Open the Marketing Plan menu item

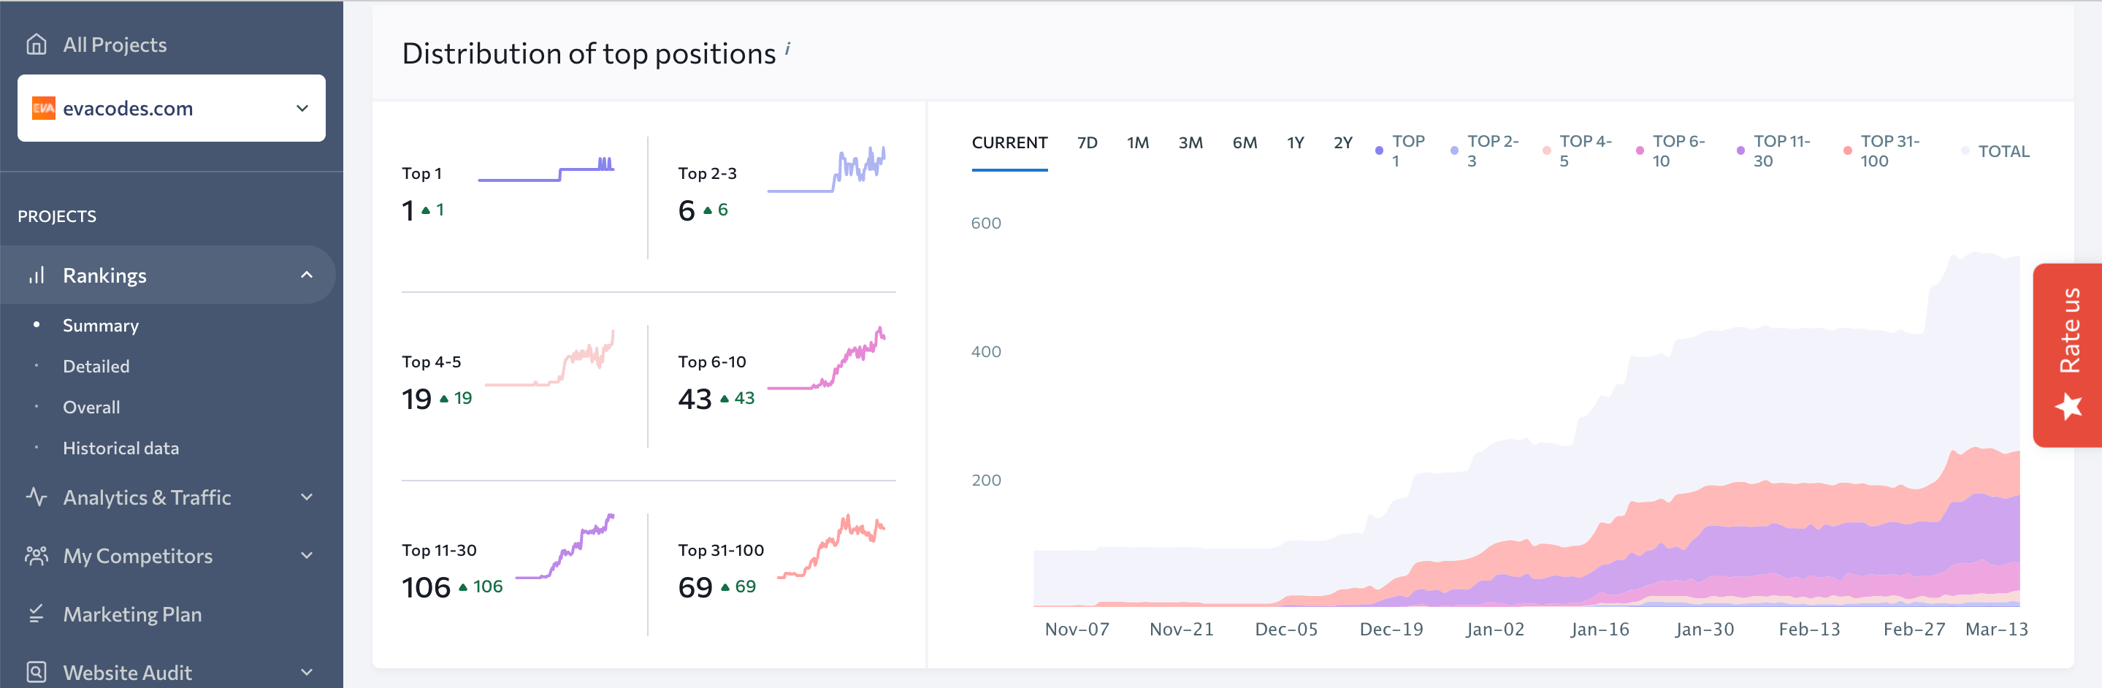coord(132,614)
